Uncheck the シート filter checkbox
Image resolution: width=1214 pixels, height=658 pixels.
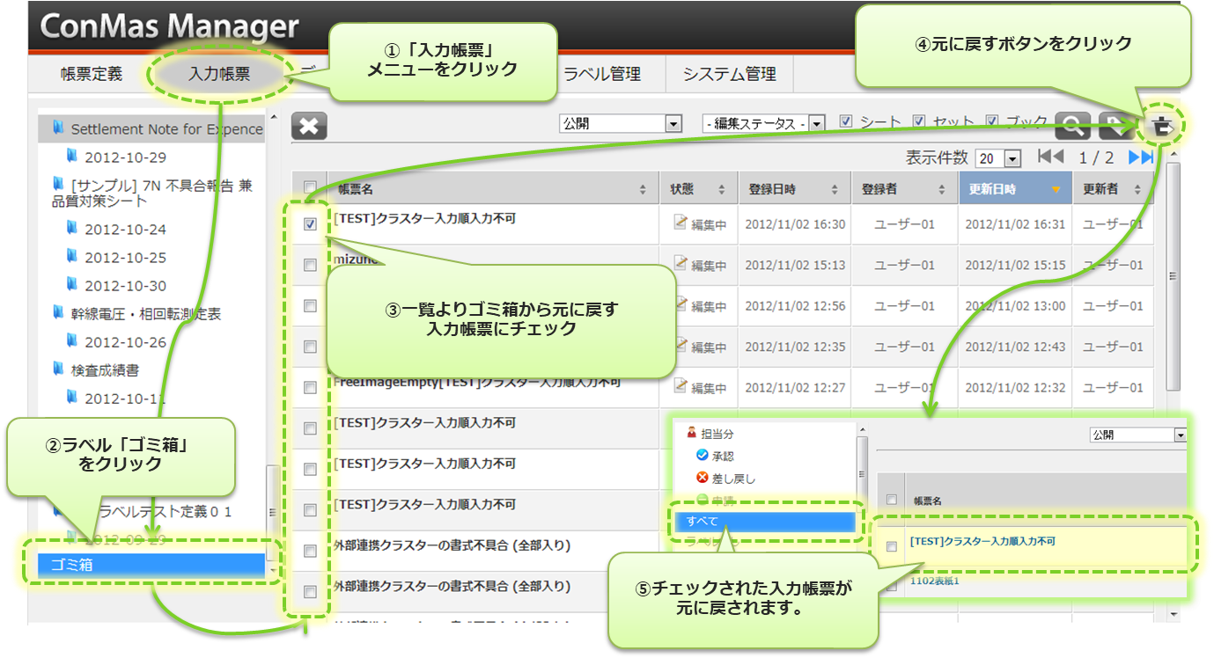(x=846, y=122)
